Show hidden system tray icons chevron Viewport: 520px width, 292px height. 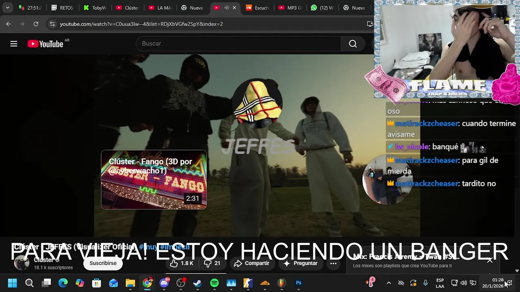[x=389, y=283]
